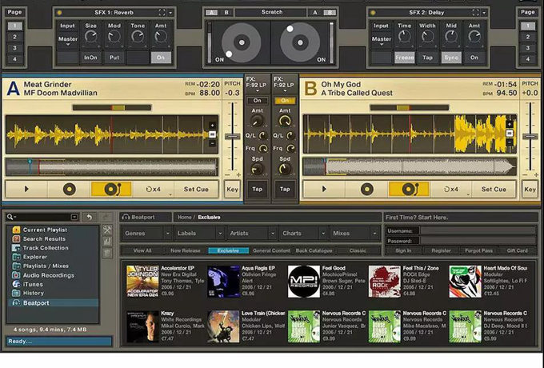The height and width of the screenshot is (368, 544).
Task: Zoom out Deck A waveform minus
Action: tap(212, 143)
